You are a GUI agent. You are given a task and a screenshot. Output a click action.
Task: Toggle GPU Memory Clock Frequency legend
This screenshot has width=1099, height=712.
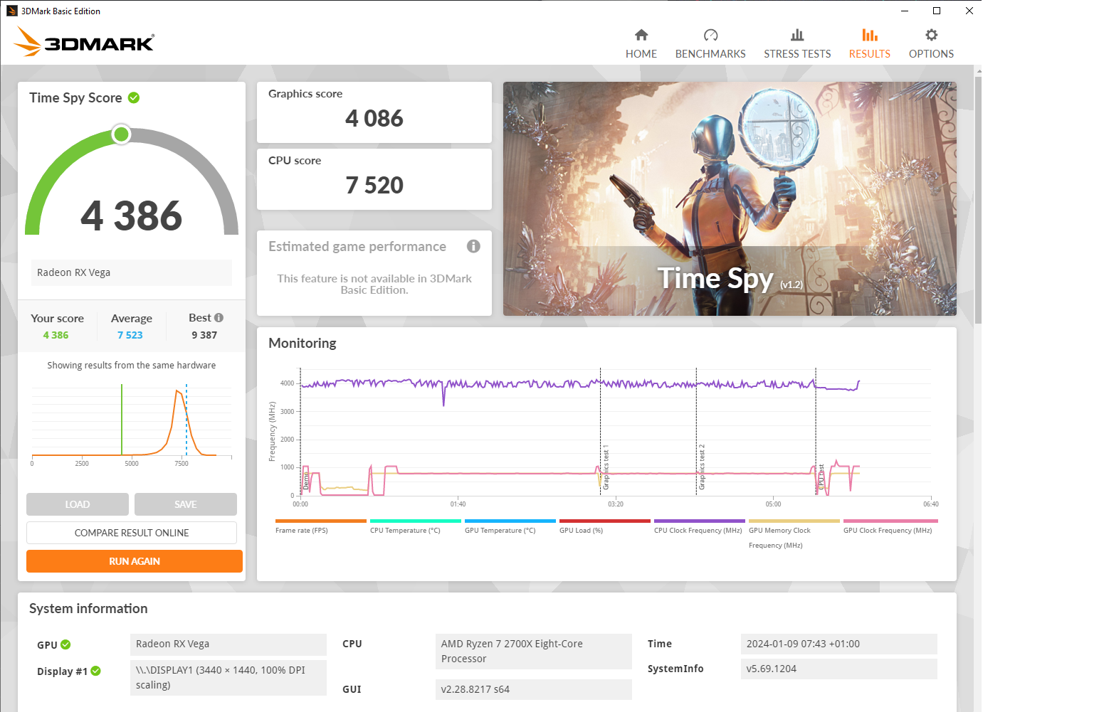[x=794, y=521]
